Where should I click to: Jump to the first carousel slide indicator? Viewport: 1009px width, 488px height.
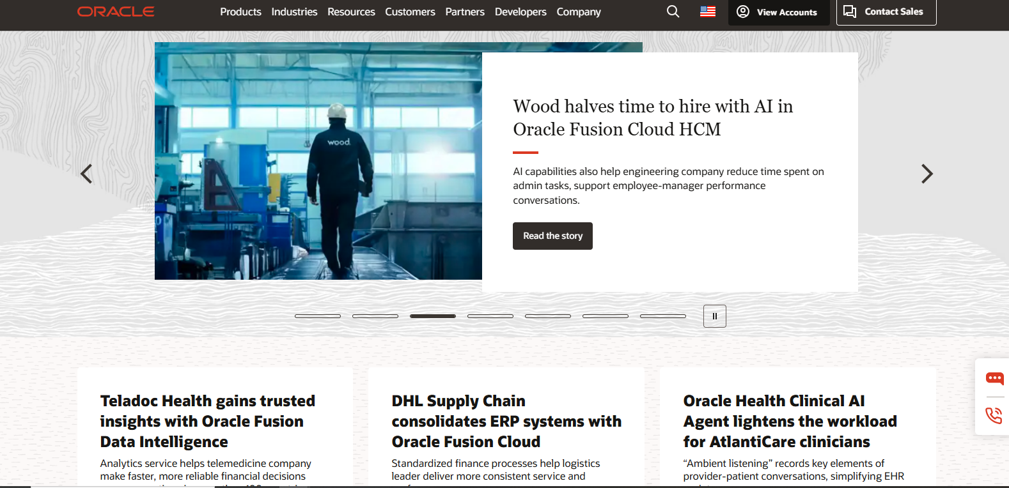318,316
